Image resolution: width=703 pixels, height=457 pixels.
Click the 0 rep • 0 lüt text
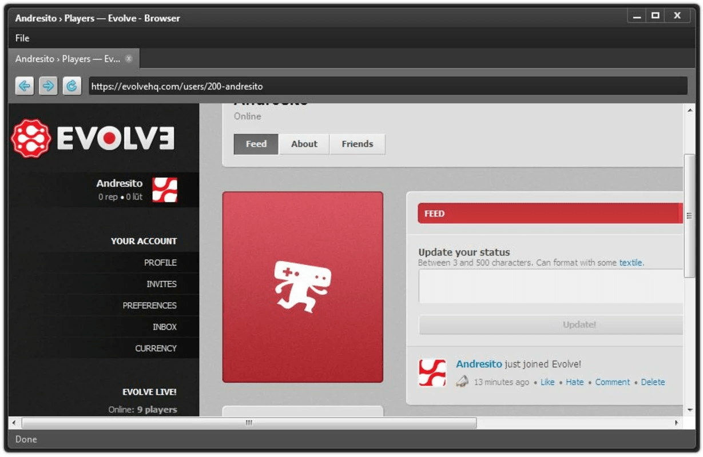pos(120,197)
